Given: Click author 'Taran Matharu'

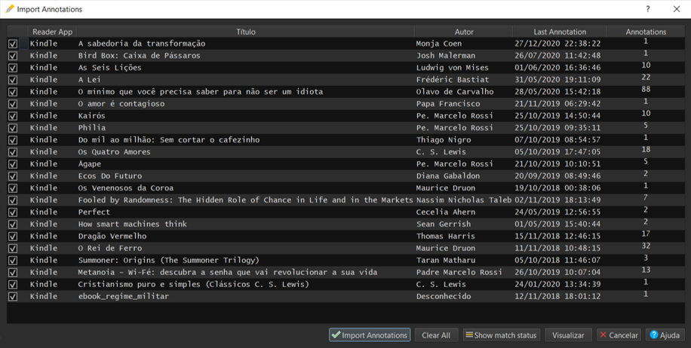Looking at the screenshot, I should tap(446, 260).
